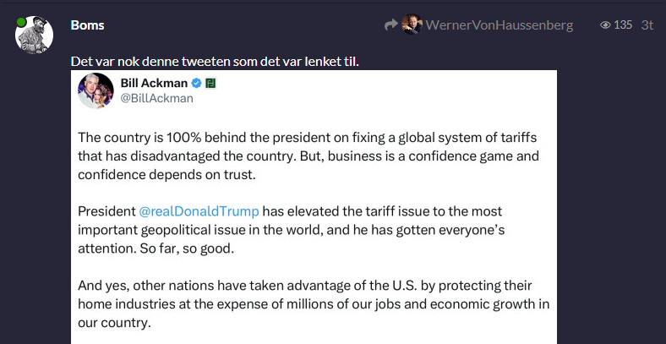Open the Boms username profile
666x344 pixels.
[88, 25]
